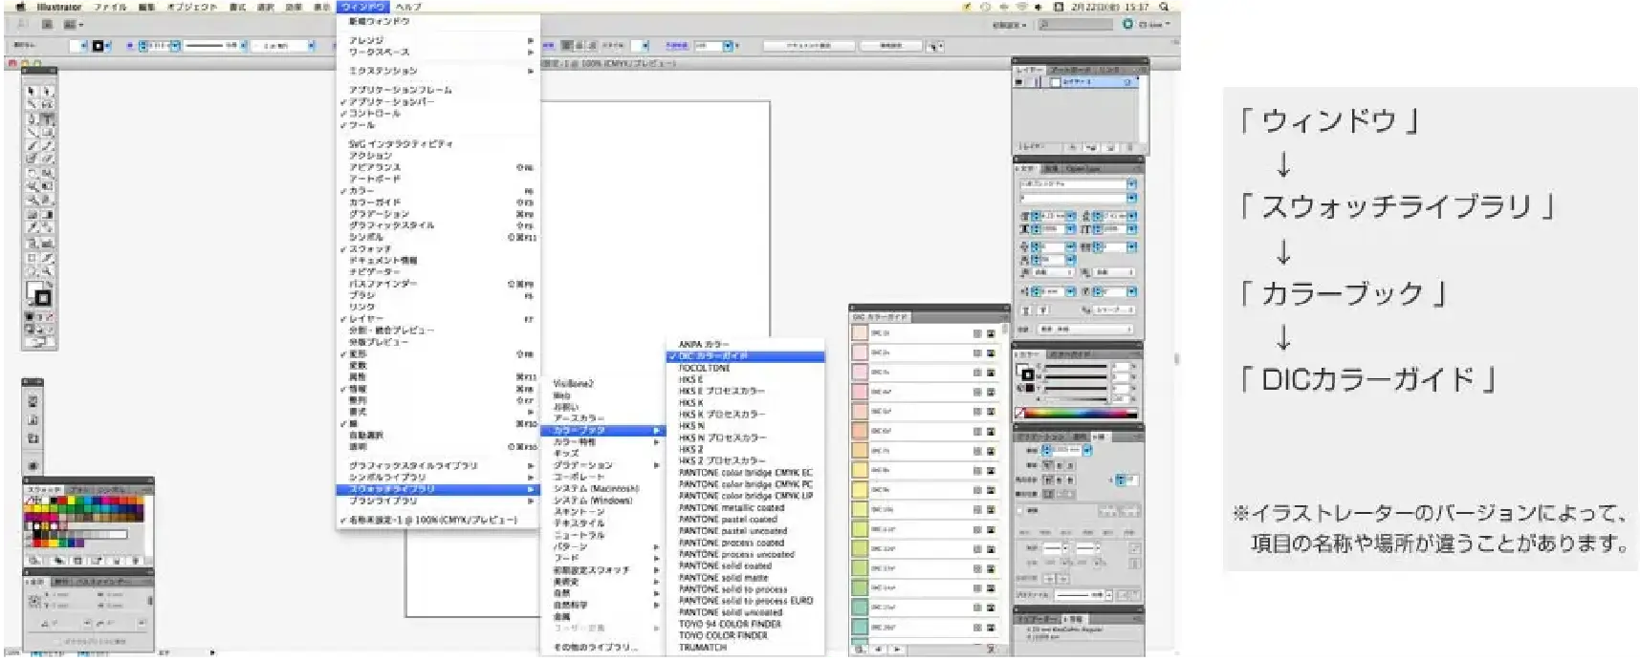Viewport: 1640px width, 661px height.
Task: Select DIC カラーガイド in the color book list
Action: (x=746, y=356)
